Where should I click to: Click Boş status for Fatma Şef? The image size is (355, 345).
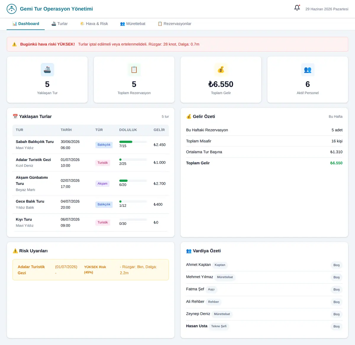point(336,290)
